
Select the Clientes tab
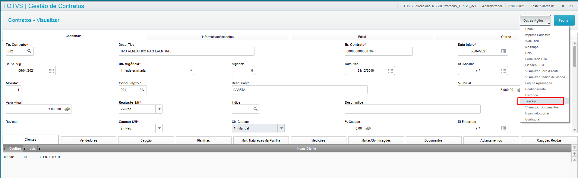click(30, 139)
